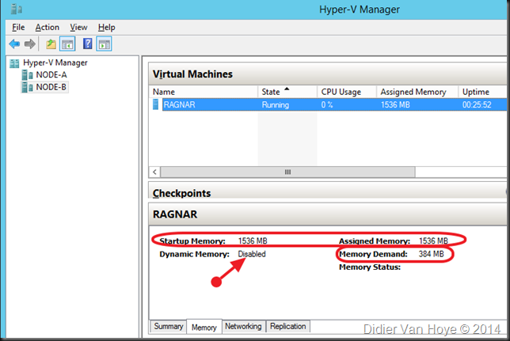
Task: Sort by the CPU Usage column header
Action: [x=347, y=92]
